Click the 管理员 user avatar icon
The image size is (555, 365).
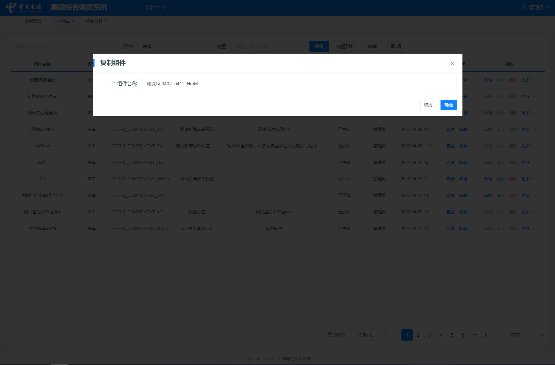point(523,8)
